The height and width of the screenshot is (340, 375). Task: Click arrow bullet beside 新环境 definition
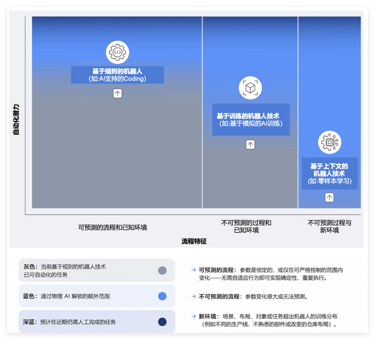pyautogui.click(x=193, y=316)
